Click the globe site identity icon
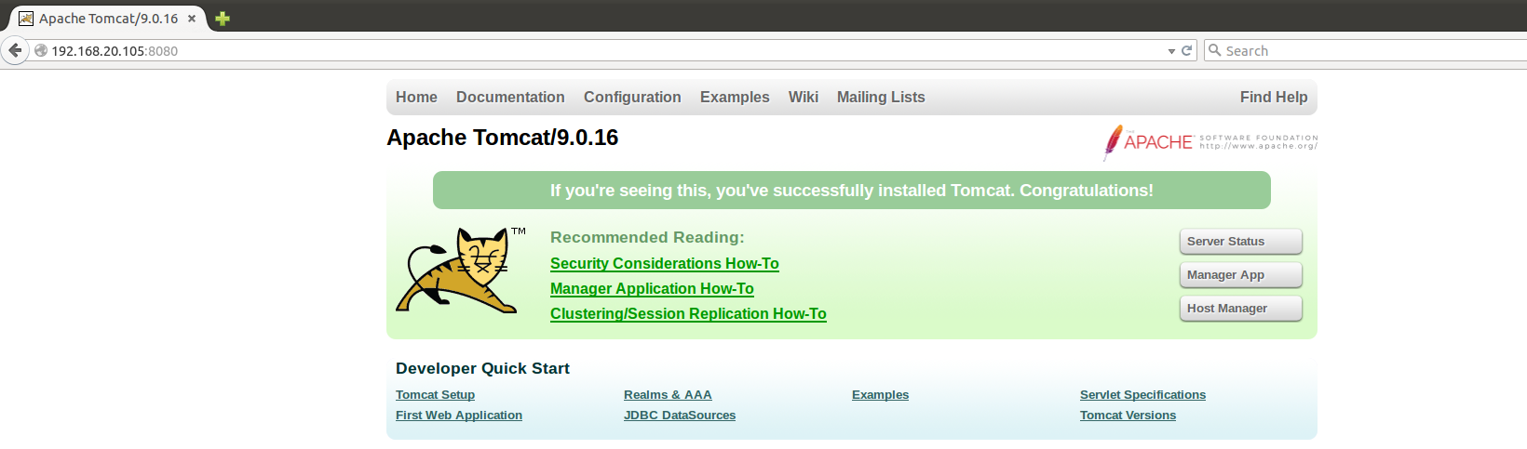Screen dimensions: 1527x449 [41, 51]
